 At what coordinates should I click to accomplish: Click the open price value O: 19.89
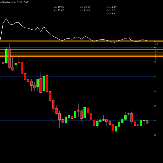pos(59,7)
